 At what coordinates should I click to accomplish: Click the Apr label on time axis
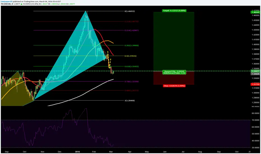(130, 152)
